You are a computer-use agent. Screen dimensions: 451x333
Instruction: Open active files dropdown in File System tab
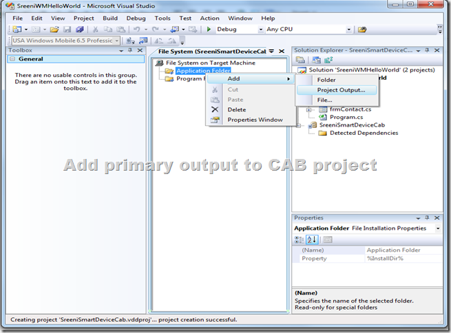[271, 51]
